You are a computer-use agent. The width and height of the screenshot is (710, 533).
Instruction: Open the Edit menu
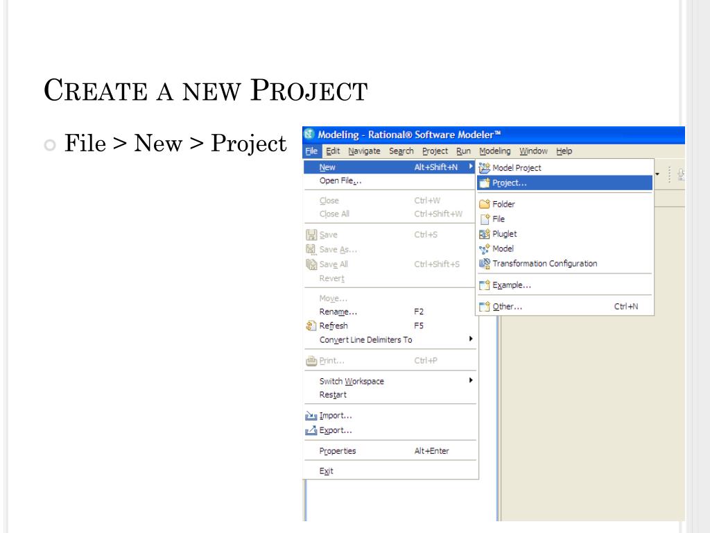click(333, 151)
